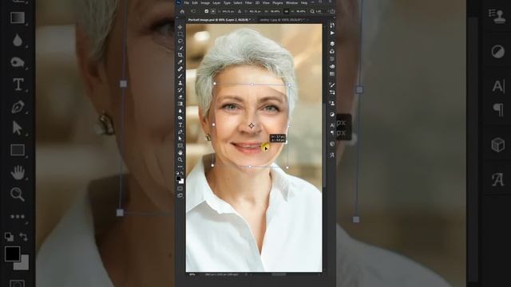
Task: Open Edit Toolbar dots in center window
Action: point(180,167)
